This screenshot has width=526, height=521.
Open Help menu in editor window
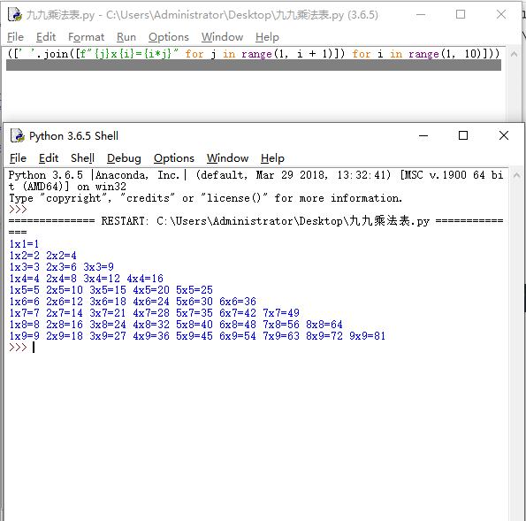[267, 37]
